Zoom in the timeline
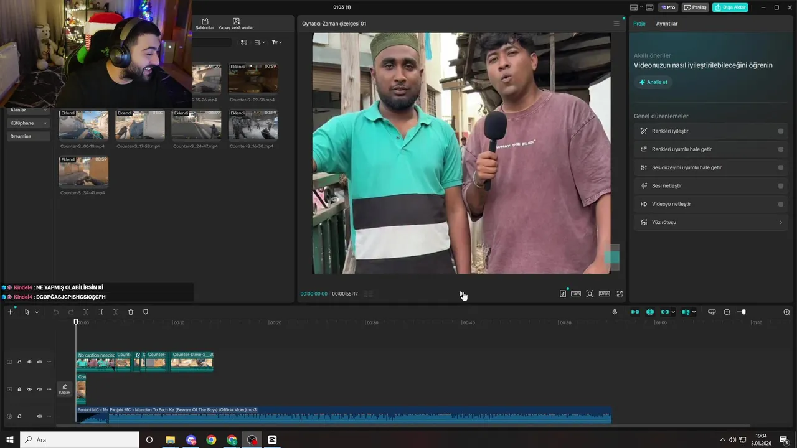The height and width of the screenshot is (448, 797). click(x=786, y=312)
